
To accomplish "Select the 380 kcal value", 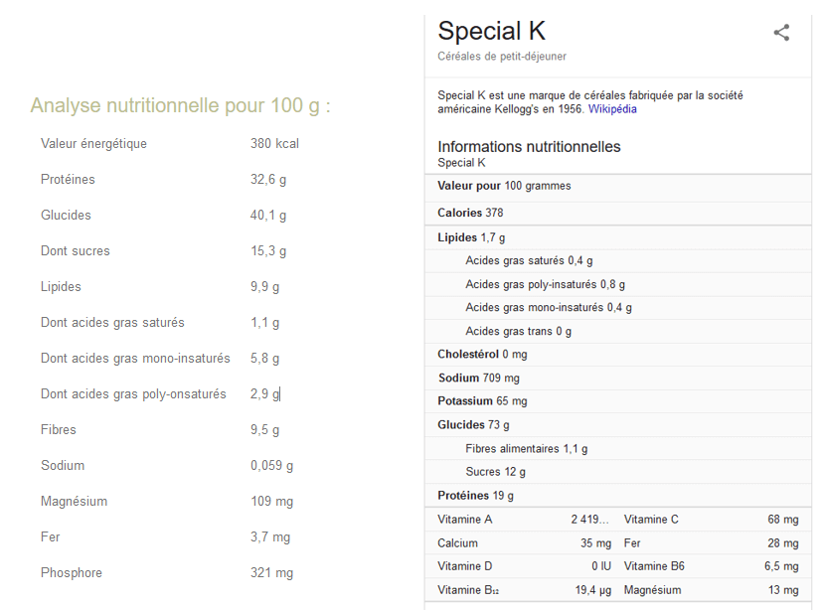I will tap(274, 144).
